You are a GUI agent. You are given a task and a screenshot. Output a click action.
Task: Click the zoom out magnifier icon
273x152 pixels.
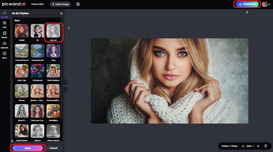point(243,146)
